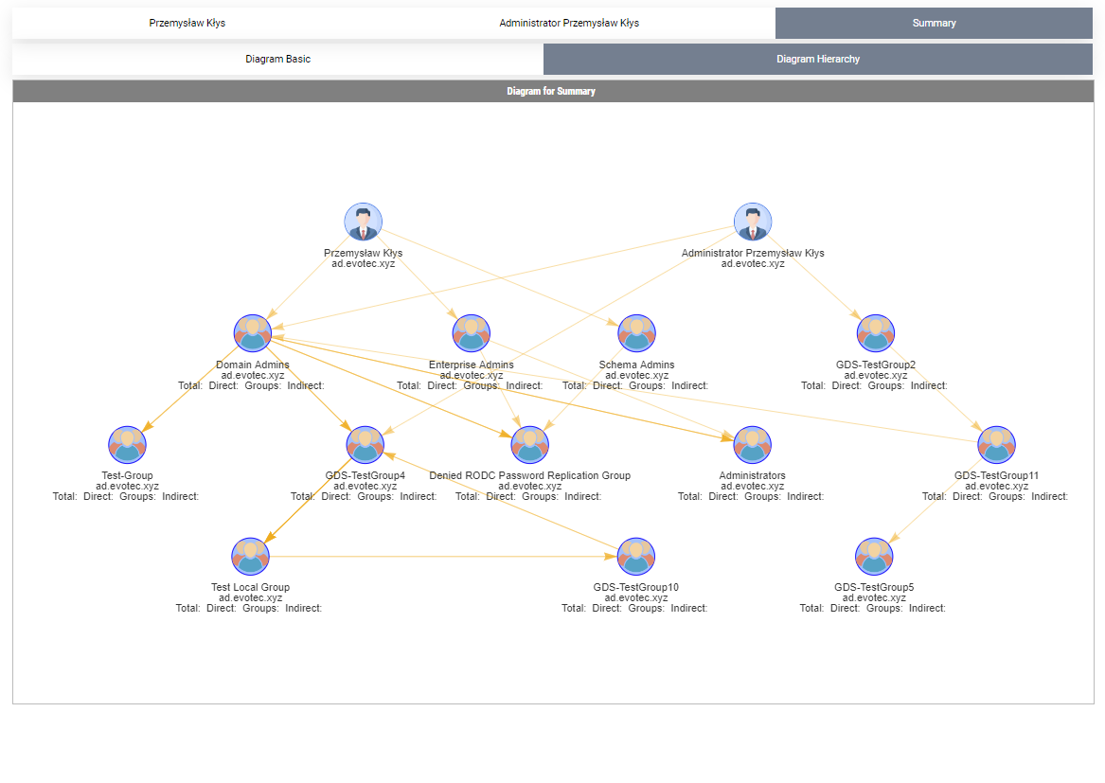Screen dimensions: 1105x783
Task: Click the Domain Admins group icon
Action: click(x=253, y=333)
